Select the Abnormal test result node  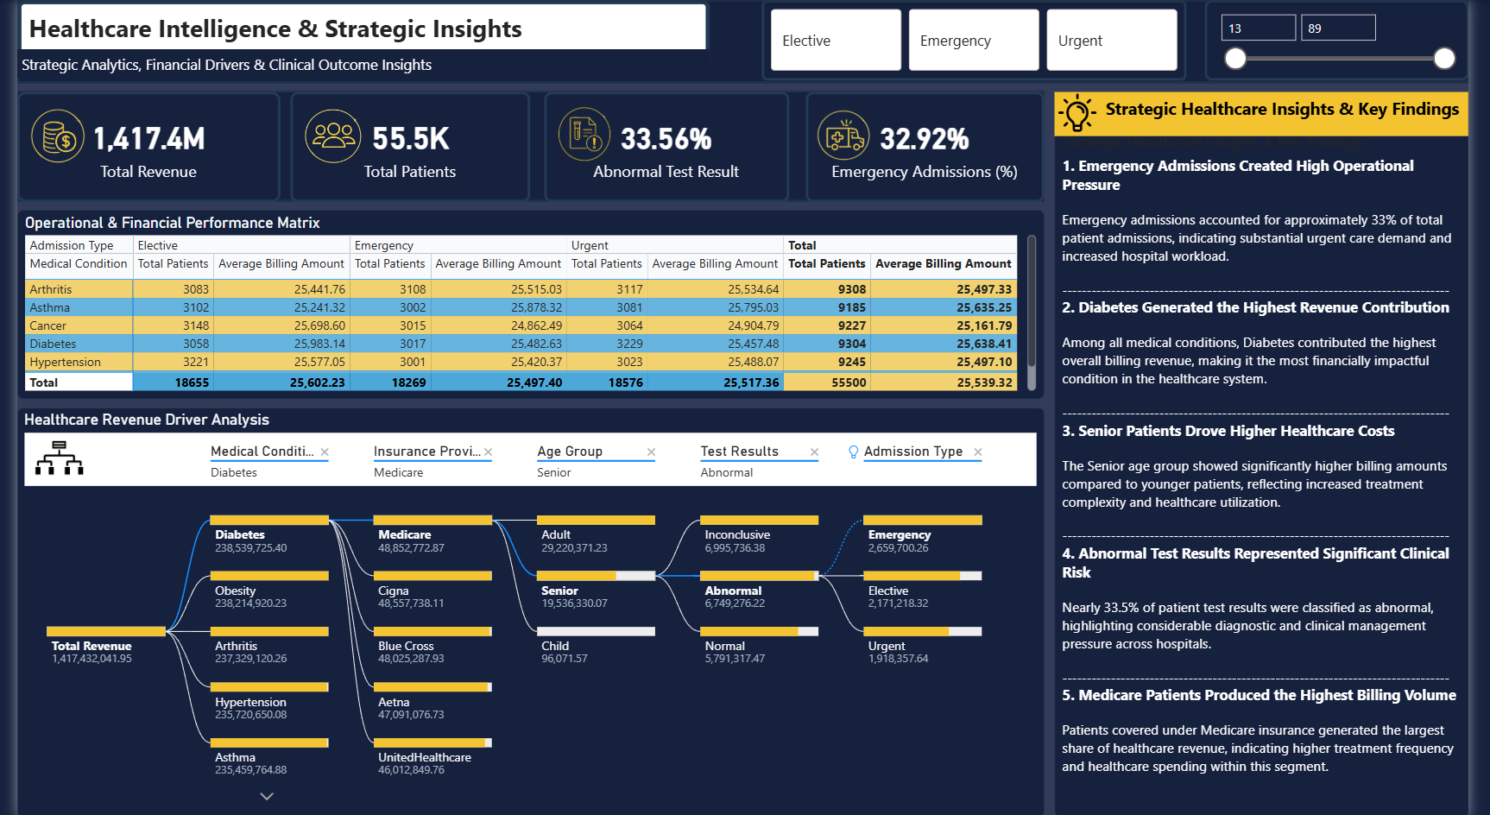(760, 591)
